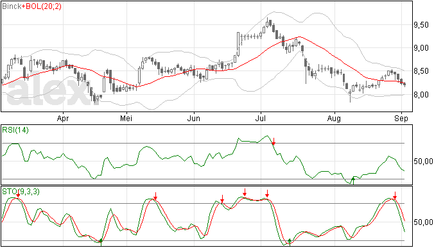The width and height of the screenshot is (443, 248).
Task: Click the STO(9,3,3) indicator label
Action: pos(21,192)
